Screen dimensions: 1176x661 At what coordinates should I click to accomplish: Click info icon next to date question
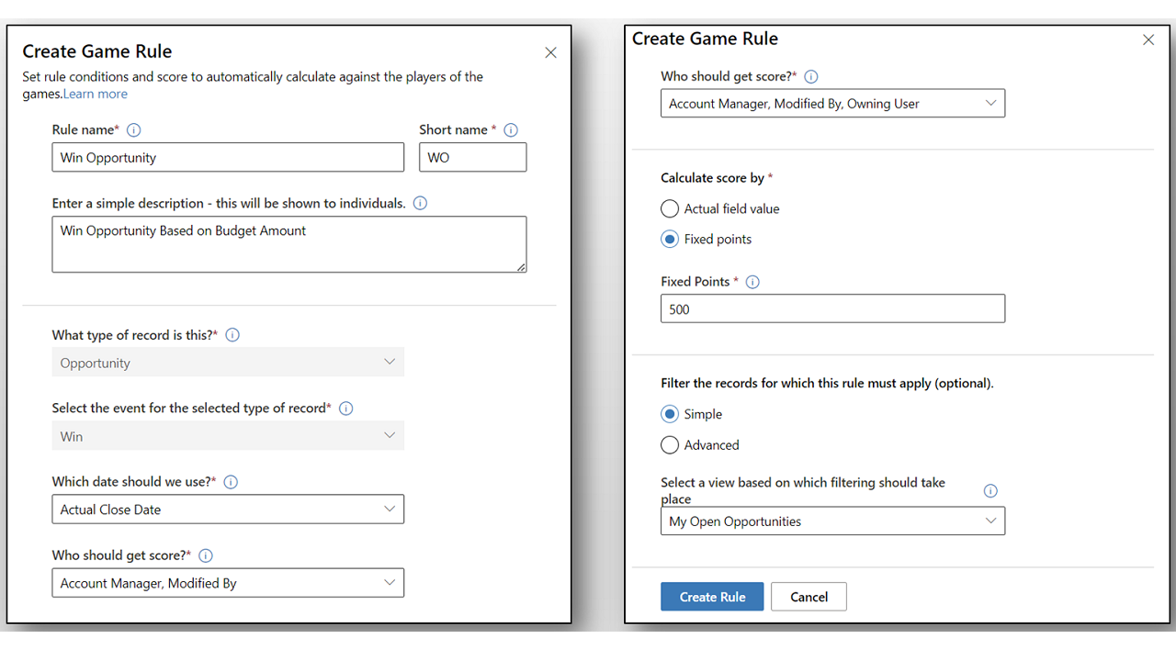pyautogui.click(x=231, y=482)
